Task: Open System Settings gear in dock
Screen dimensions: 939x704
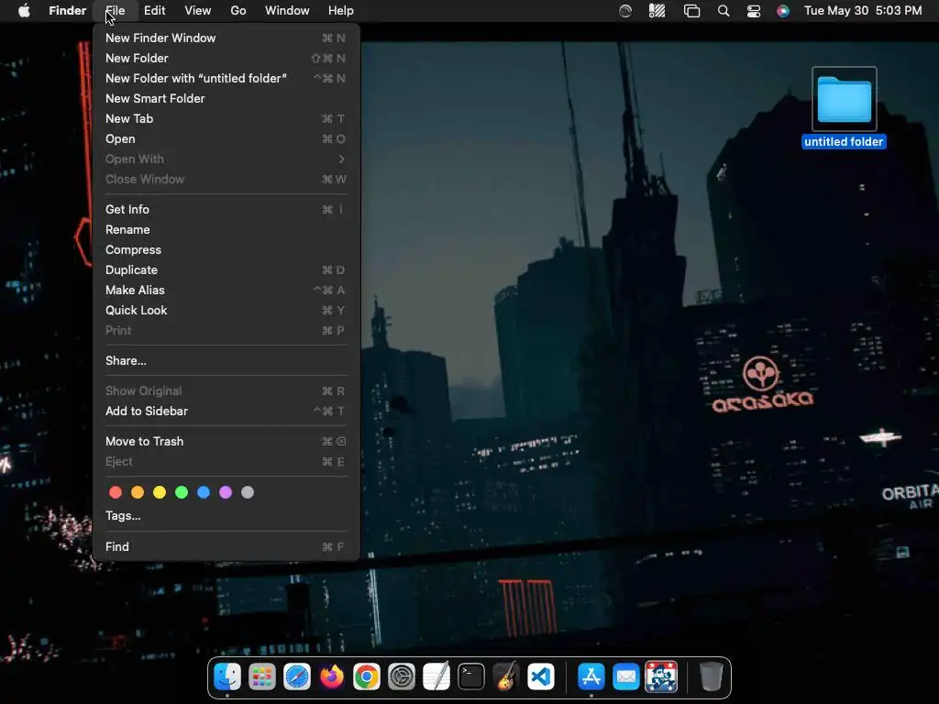Action: 402,677
